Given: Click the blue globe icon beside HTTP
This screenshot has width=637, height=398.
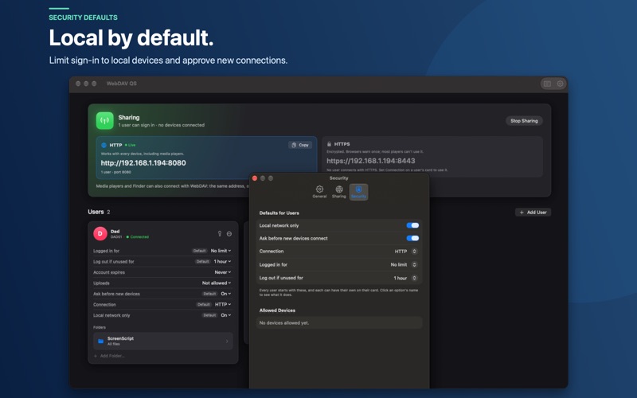Looking at the screenshot, I should coord(104,145).
